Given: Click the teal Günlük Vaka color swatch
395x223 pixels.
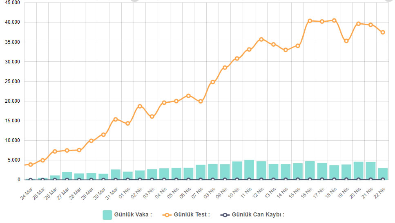Looking at the screenshot, I should coord(107,214).
